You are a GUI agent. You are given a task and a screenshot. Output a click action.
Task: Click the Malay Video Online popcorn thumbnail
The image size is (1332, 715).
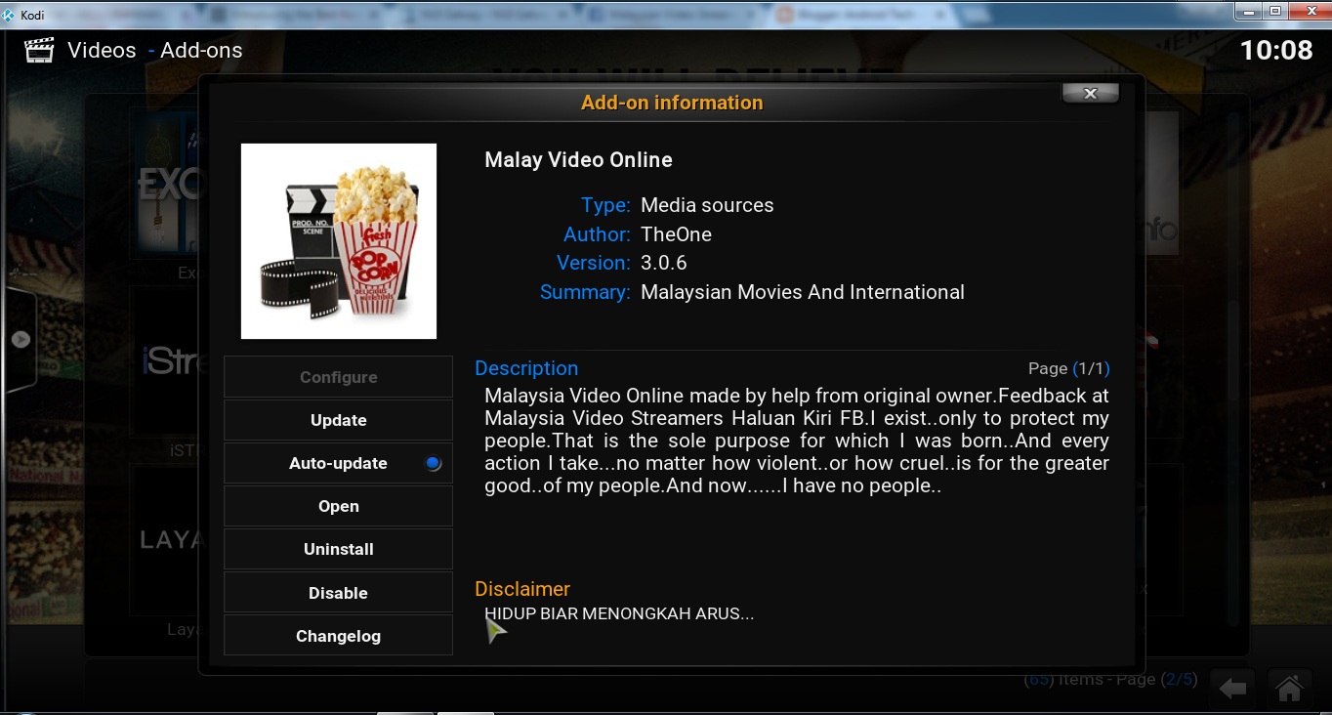point(339,241)
